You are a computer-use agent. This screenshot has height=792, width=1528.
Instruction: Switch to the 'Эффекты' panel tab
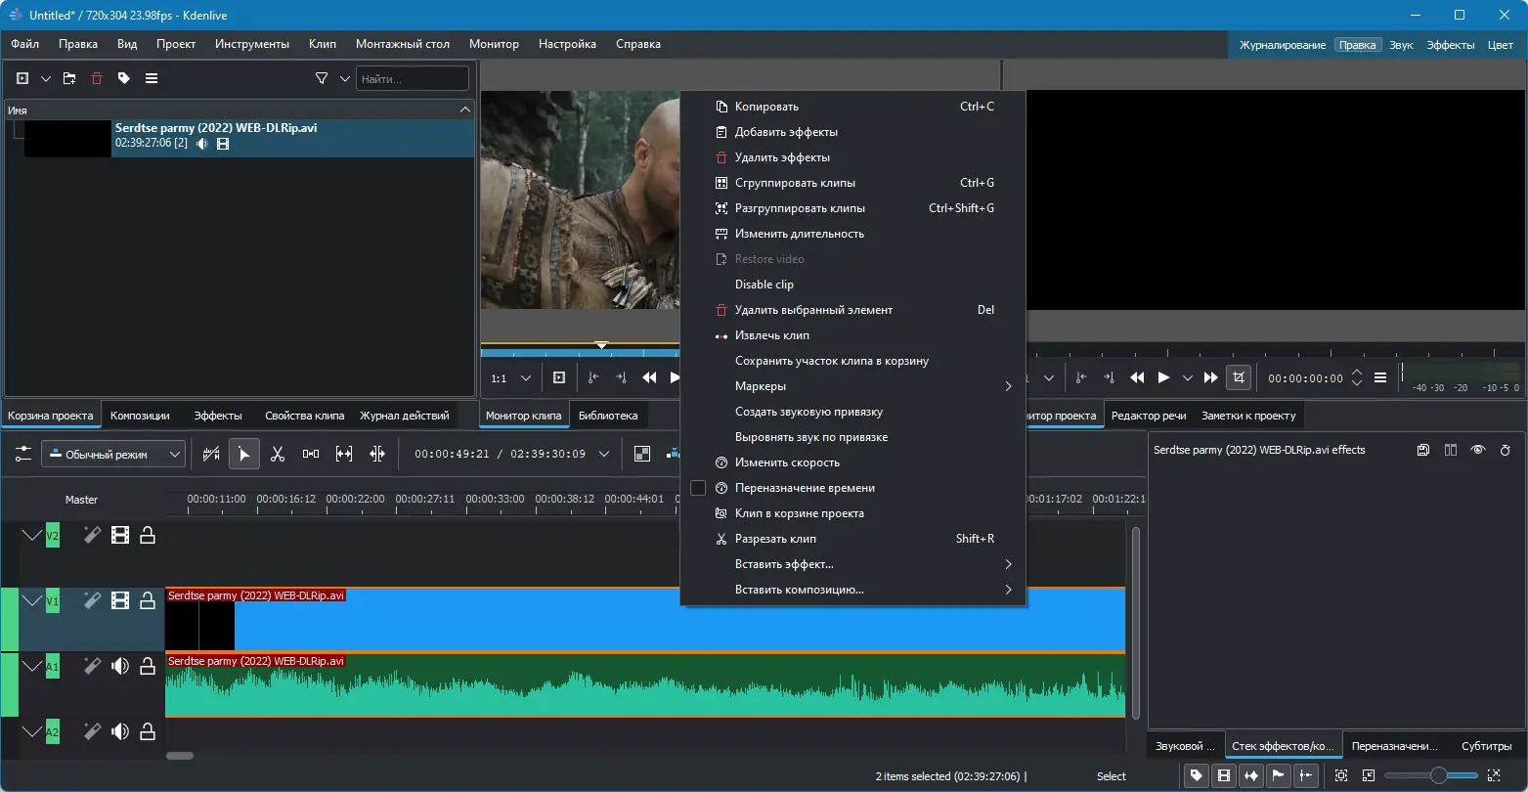tap(217, 416)
